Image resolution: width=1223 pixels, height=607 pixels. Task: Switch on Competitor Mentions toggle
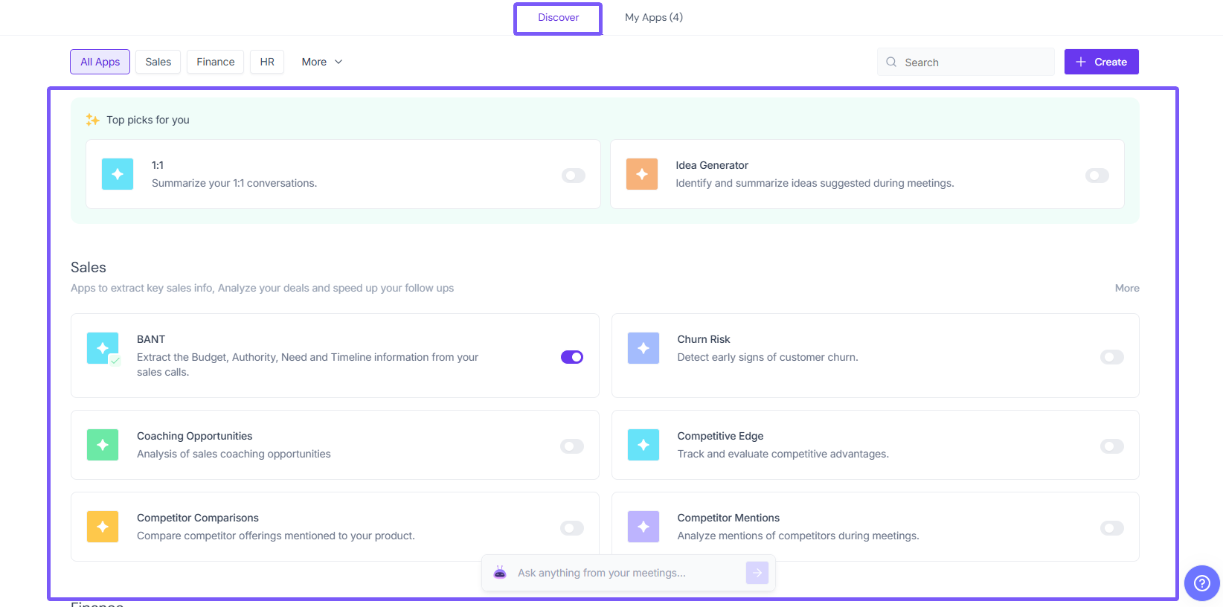coord(1112,528)
